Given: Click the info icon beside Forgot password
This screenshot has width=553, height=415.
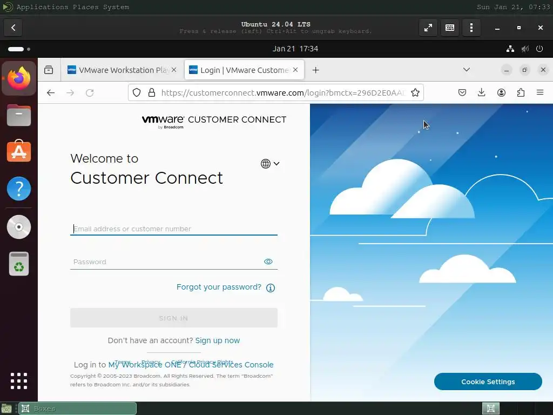Looking at the screenshot, I should coord(271,287).
